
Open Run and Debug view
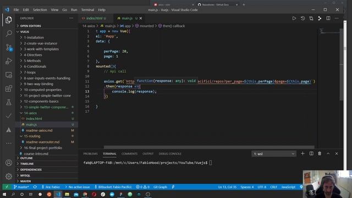(9, 61)
